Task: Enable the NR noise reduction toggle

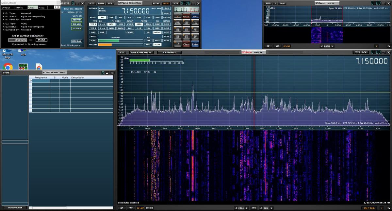Action: click(148, 32)
